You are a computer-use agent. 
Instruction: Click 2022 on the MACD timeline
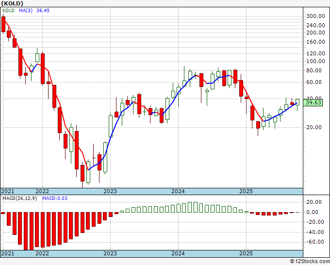coord(42,253)
